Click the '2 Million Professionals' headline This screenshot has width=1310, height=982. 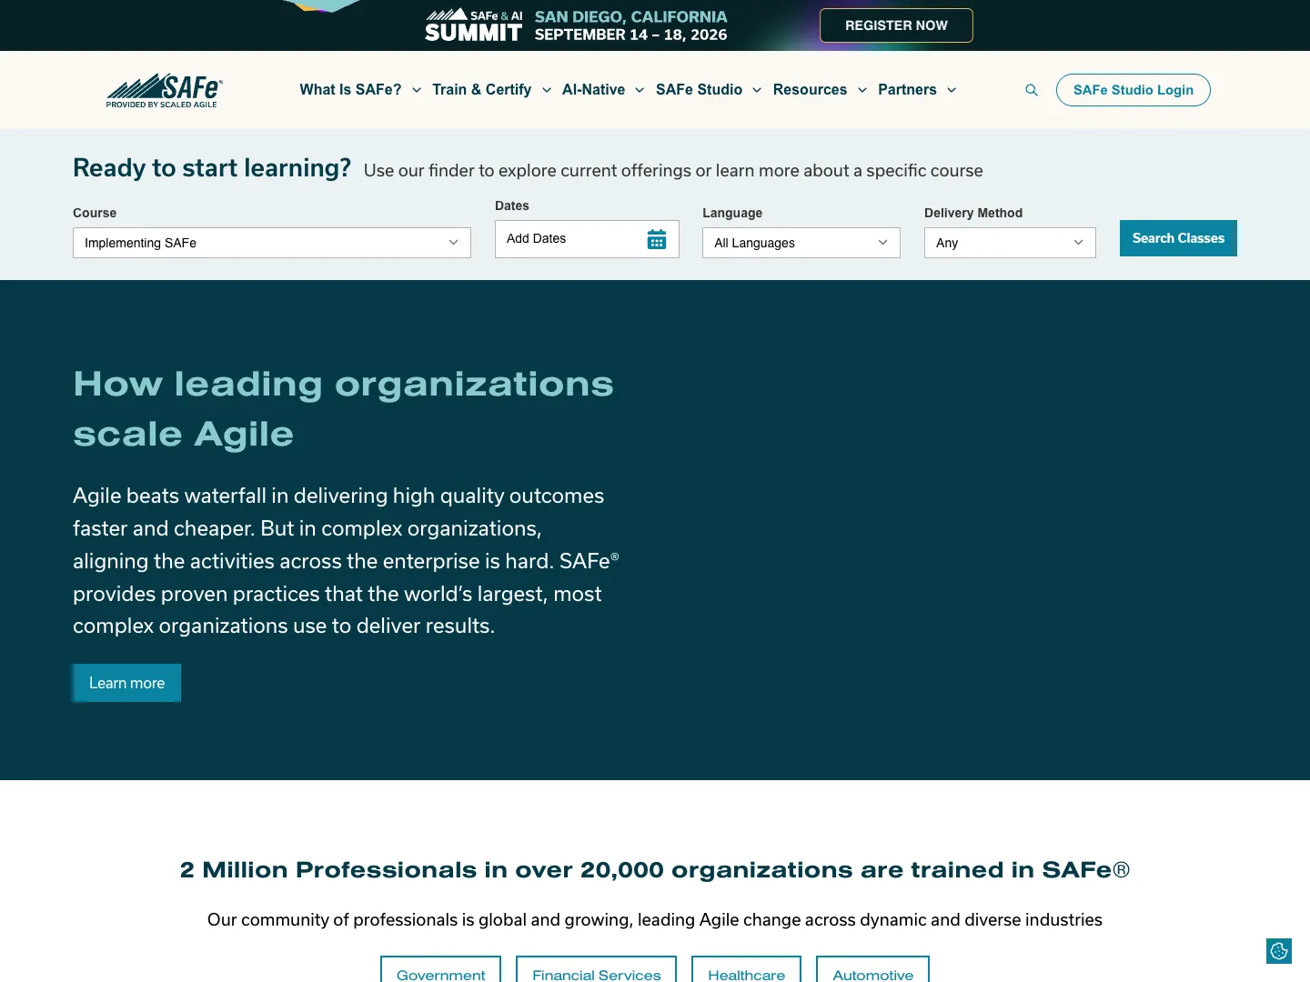655,870
